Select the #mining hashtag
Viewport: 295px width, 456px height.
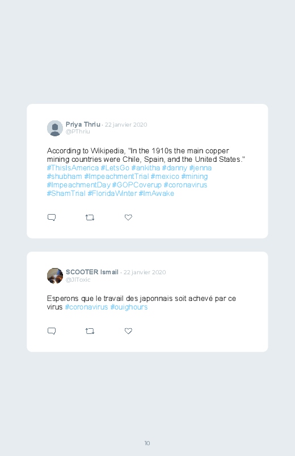pos(195,176)
